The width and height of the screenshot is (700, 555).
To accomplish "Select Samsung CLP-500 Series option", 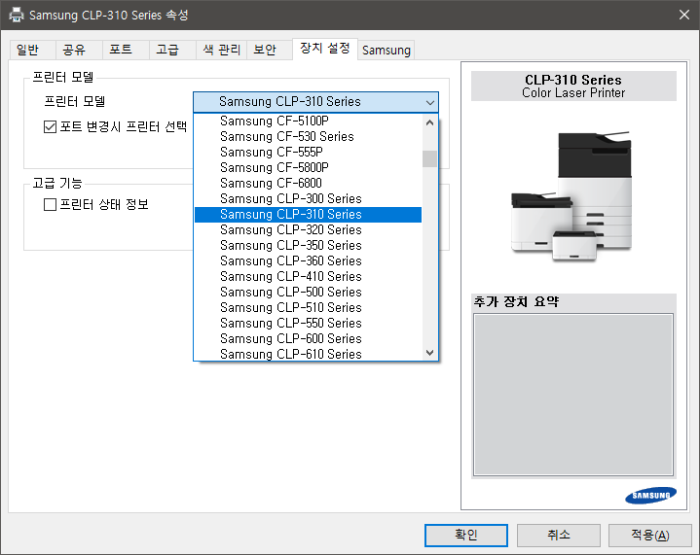I will [x=308, y=293].
